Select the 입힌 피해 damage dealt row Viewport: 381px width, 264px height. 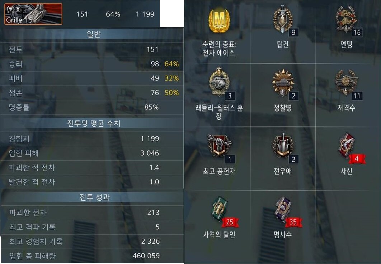coord(92,153)
